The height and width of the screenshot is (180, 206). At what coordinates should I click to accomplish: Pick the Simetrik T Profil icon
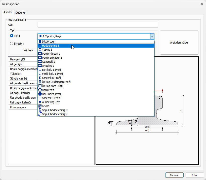pos(40,98)
